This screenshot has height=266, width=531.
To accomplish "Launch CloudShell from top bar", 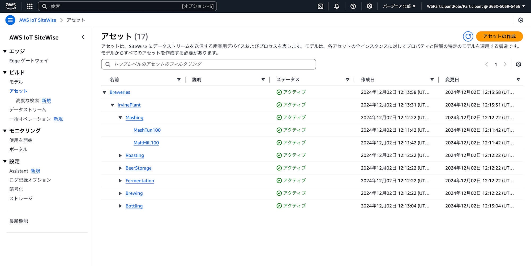I will coord(320,6).
